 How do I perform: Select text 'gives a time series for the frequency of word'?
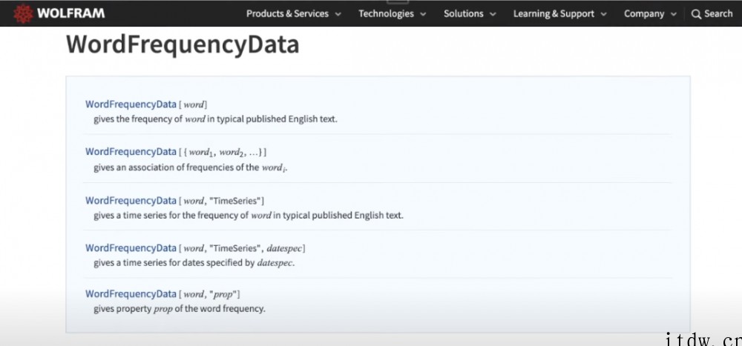183,216
